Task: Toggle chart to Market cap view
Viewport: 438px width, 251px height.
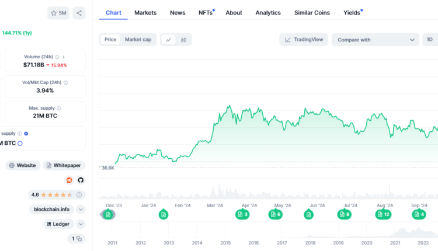Action: [138, 40]
